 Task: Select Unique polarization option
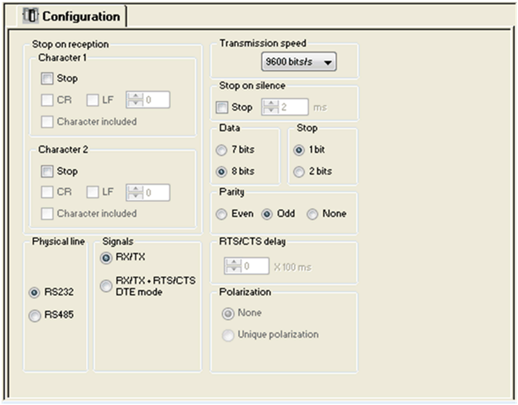(x=228, y=335)
